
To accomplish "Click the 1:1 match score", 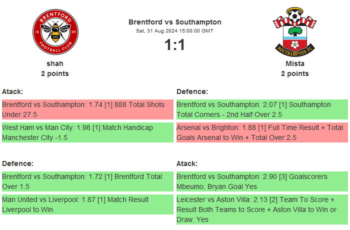I will tap(175, 45).
